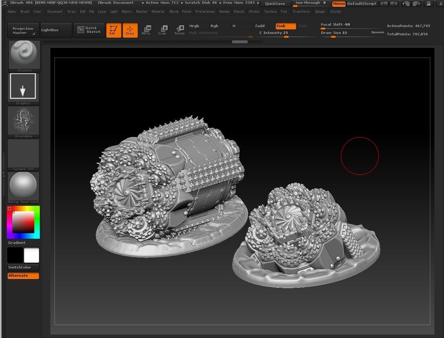444x338 pixels.
Task: Select the Scale tool
Action: (x=162, y=30)
